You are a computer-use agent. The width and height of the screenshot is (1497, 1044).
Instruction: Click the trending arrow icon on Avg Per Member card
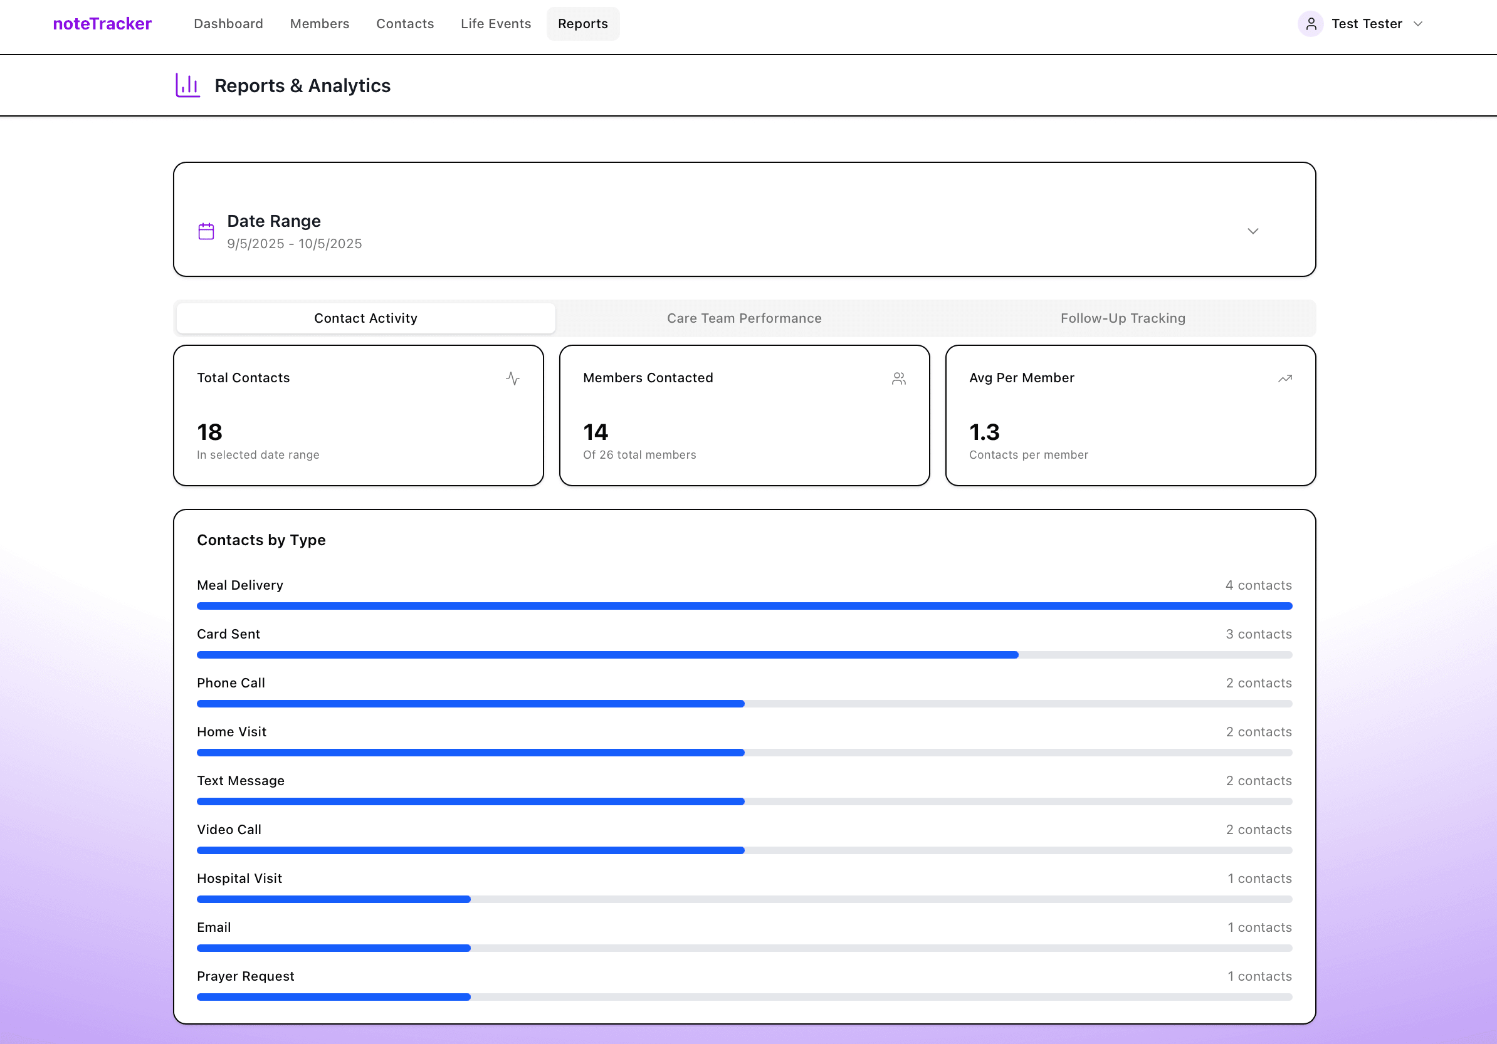[x=1284, y=378]
